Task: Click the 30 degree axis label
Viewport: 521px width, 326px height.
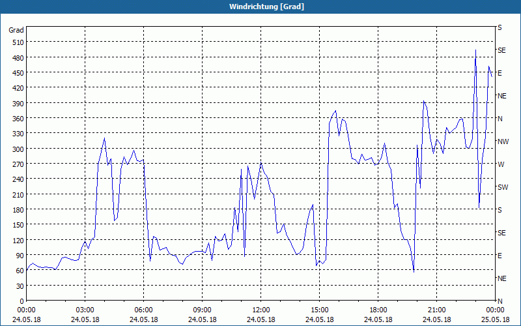Action: point(20,286)
